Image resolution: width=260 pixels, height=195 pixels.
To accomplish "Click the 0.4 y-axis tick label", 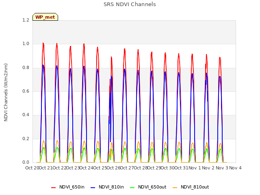I will [26, 115].
